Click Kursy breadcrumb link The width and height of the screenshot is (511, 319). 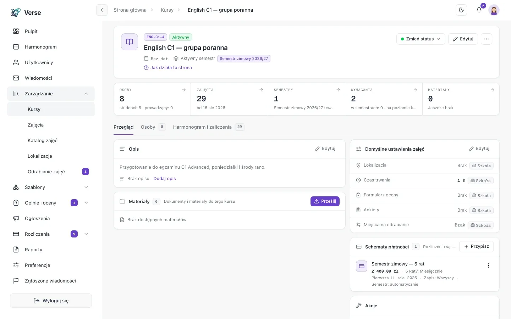(x=167, y=10)
